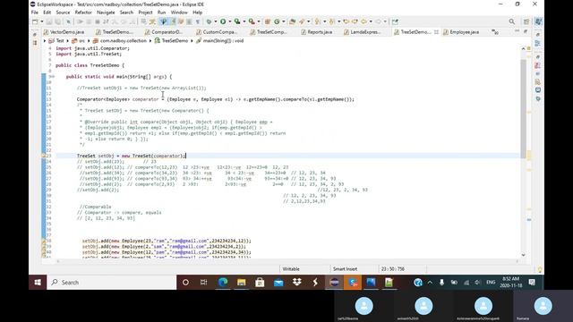Open the Source menu
Image resolution: width=573 pixels, height=322 pixels.
click(x=63, y=13)
